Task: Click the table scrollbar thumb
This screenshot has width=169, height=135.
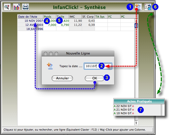Action: (x=136, y=26)
